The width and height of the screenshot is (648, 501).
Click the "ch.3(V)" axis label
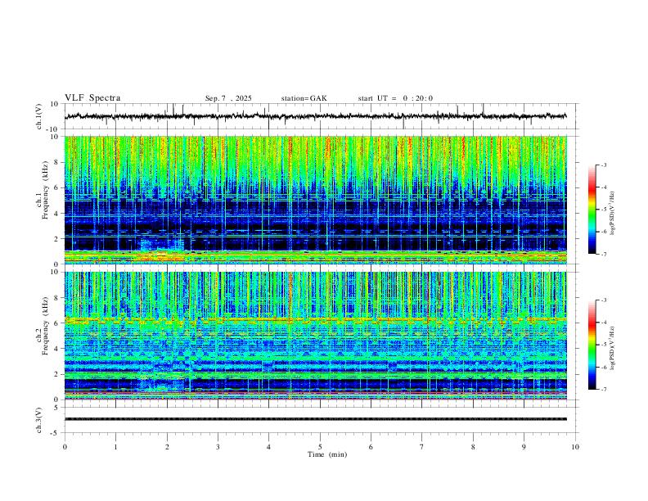coord(39,420)
